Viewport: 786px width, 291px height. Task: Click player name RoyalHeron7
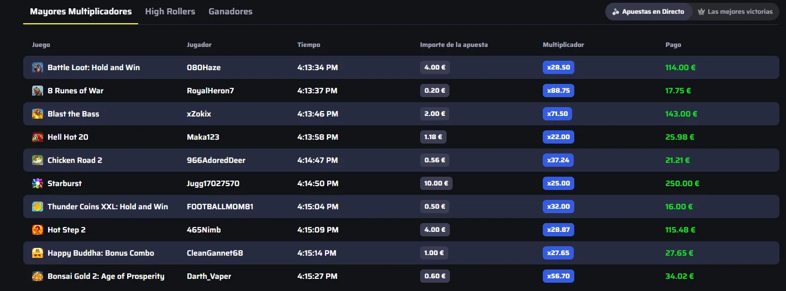(x=211, y=91)
